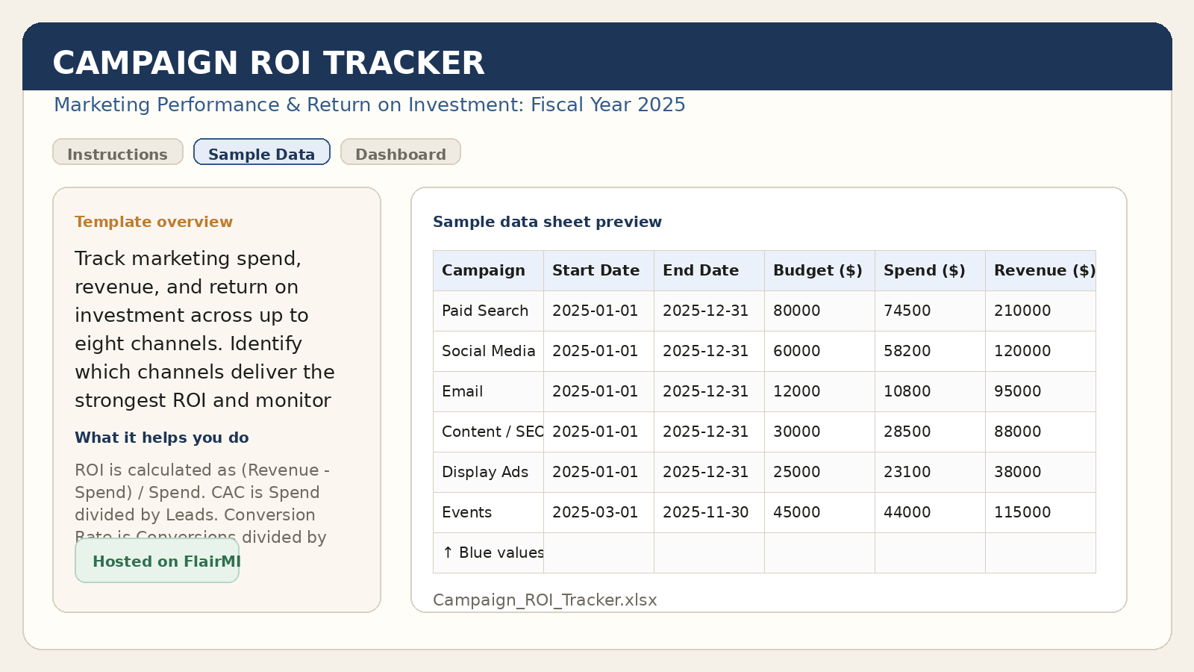Select the Paid Search campaign row

(x=485, y=311)
